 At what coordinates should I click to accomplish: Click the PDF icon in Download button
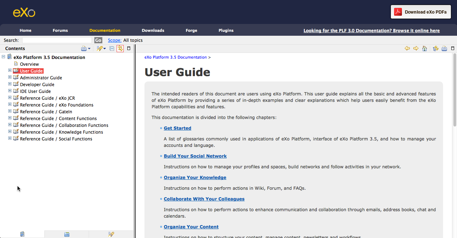[x=398, y=12]
